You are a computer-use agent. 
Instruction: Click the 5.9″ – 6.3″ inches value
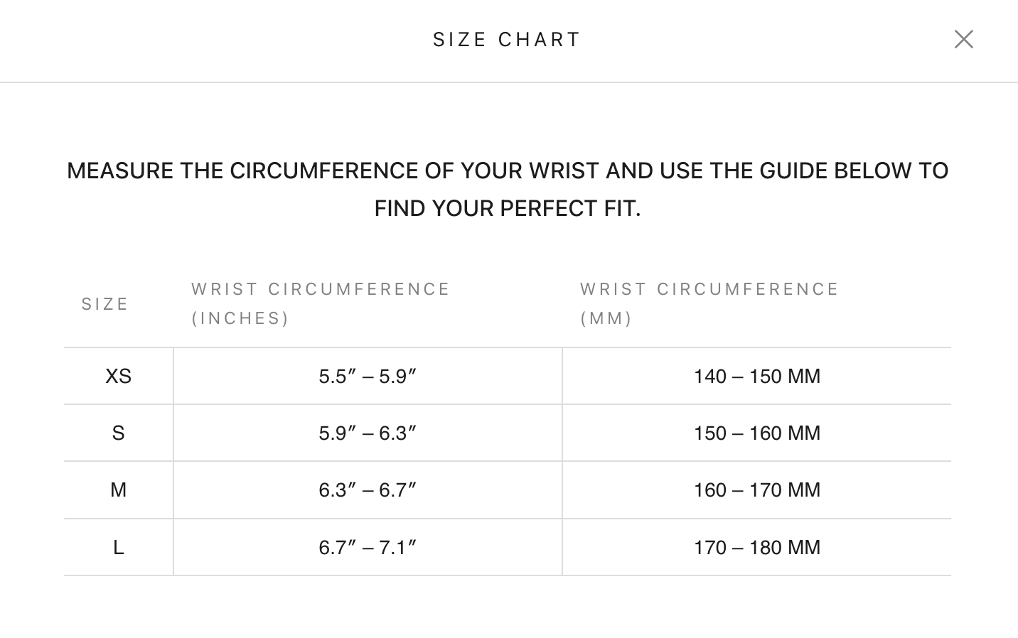click(x=368, y=433)
